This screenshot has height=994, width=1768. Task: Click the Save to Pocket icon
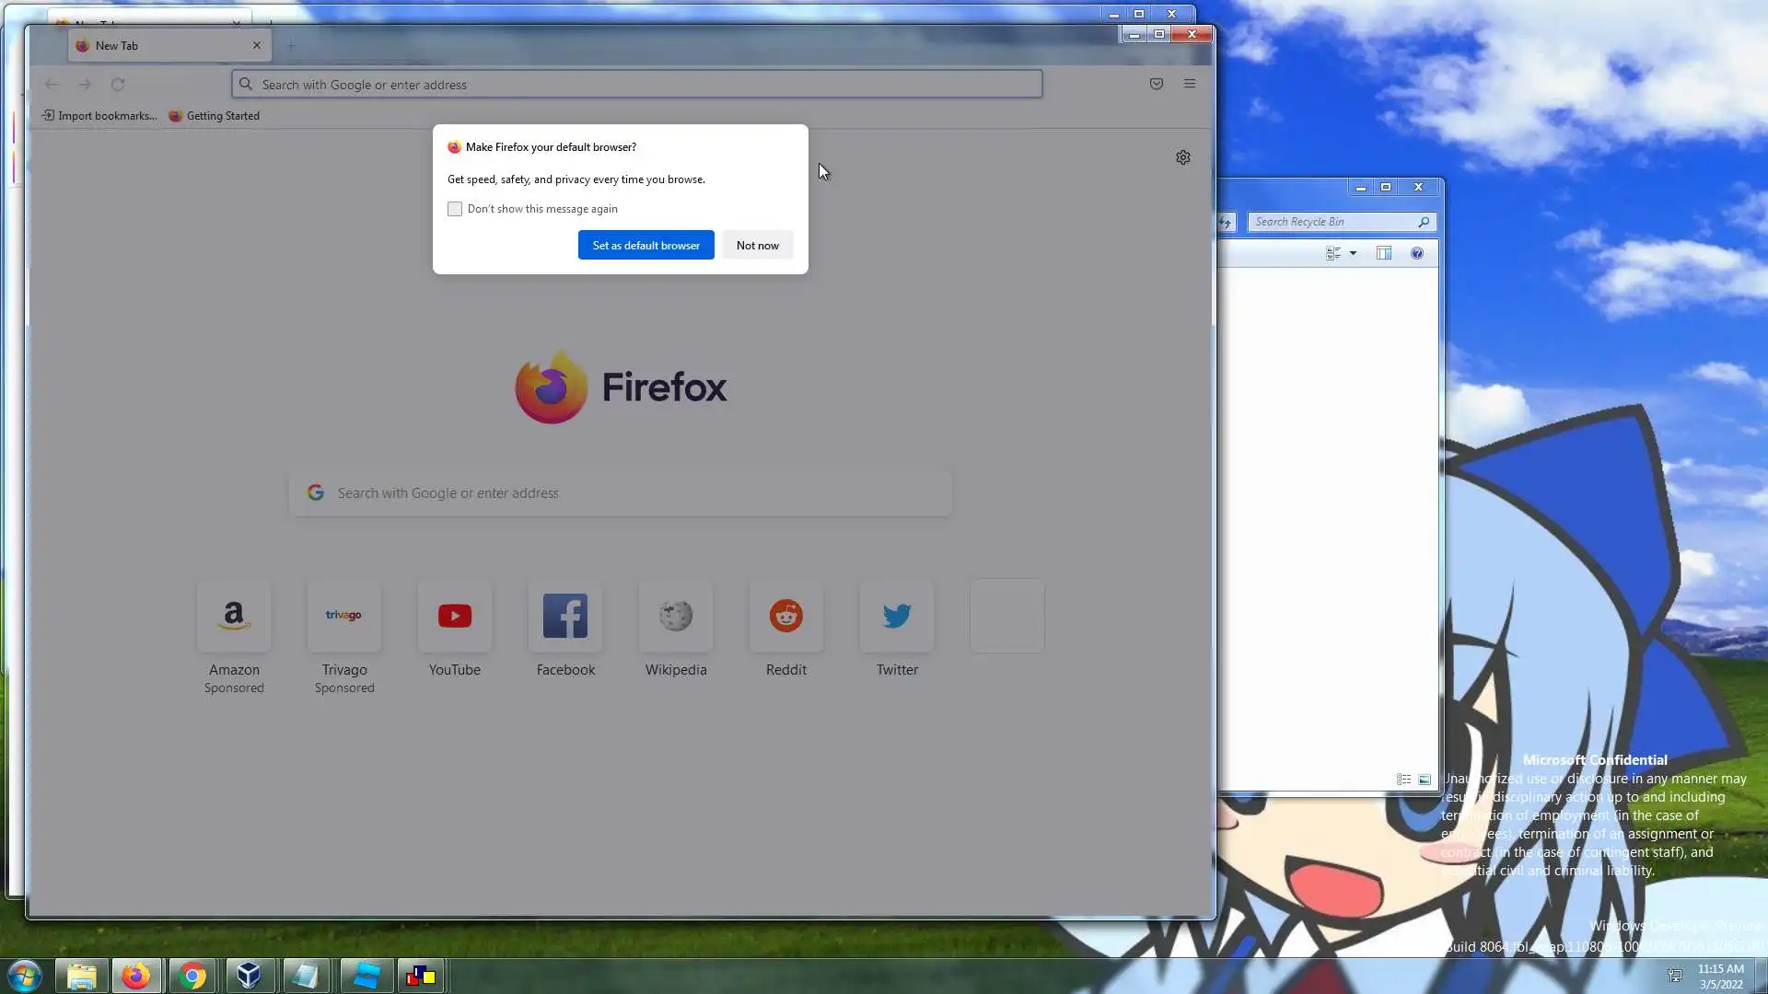1157,84
